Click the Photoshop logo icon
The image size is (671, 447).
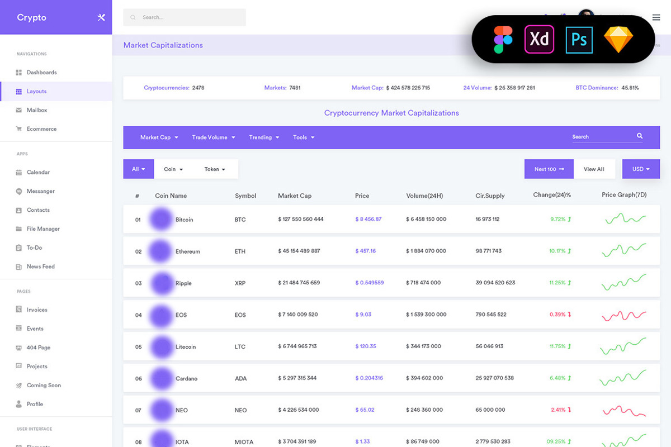(579, 39)
